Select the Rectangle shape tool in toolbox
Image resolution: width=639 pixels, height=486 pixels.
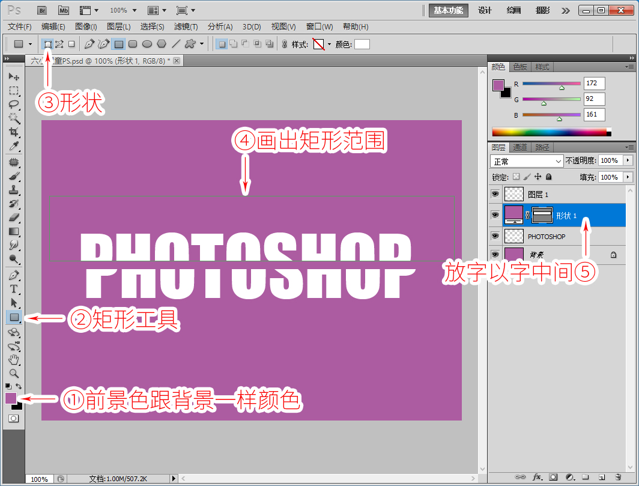point(14,317)
